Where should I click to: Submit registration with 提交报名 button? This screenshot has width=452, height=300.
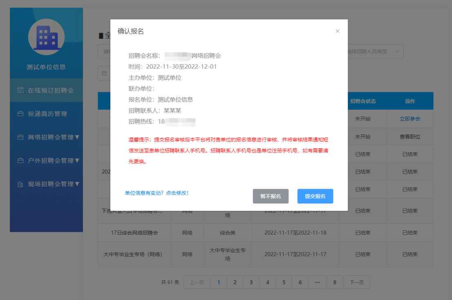point(315,196)
